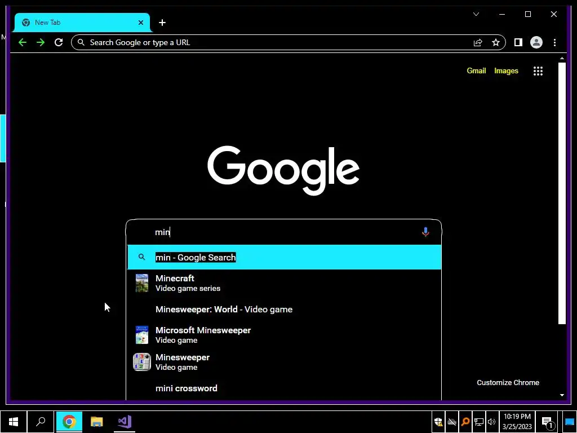
Task: Click the Microsoft Minesweeper thumbnail image
Action: tap(141, 335)
